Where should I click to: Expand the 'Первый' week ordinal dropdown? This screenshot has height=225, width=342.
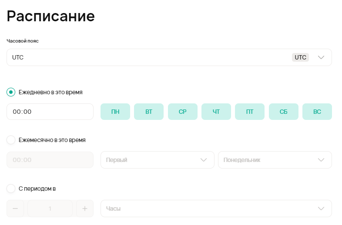pos(157,160)
